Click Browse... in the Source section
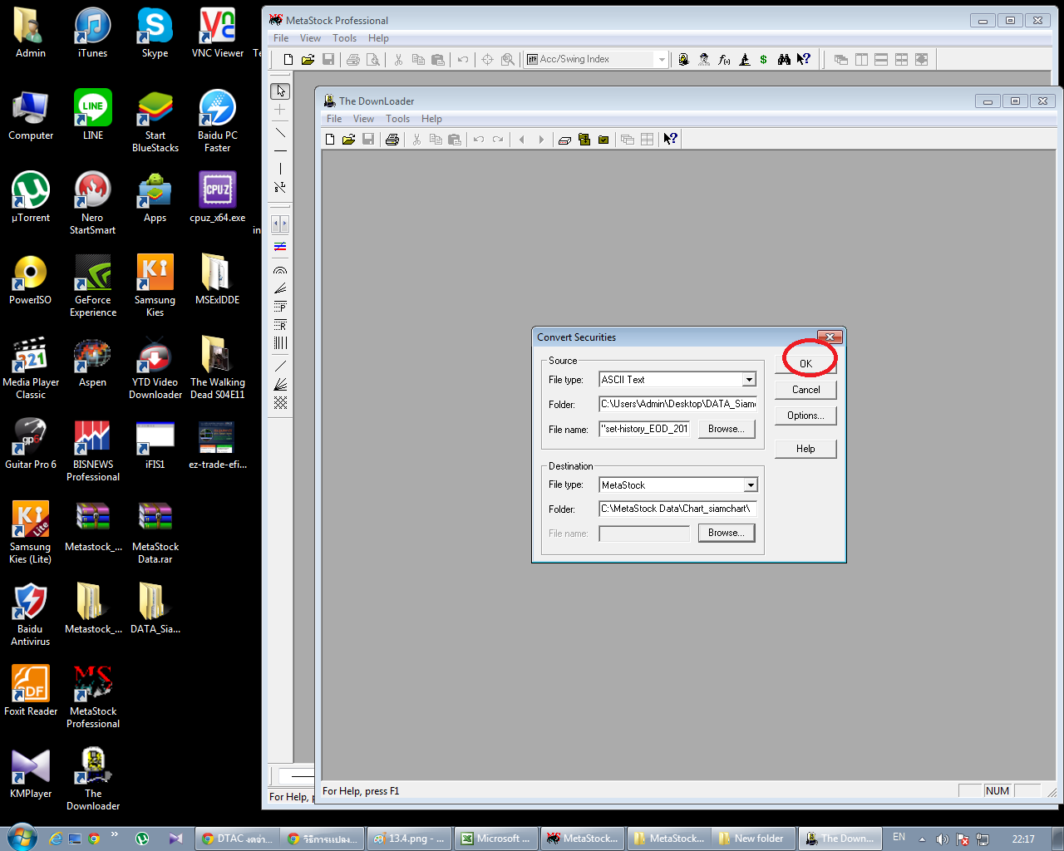The image size is (1064, 851). click(727, 429)
